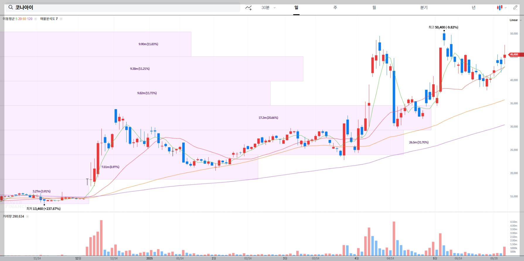Click the 9.82m (11.73%) volume profile label
Screen dimensions: 524x261
pos(147,93)
